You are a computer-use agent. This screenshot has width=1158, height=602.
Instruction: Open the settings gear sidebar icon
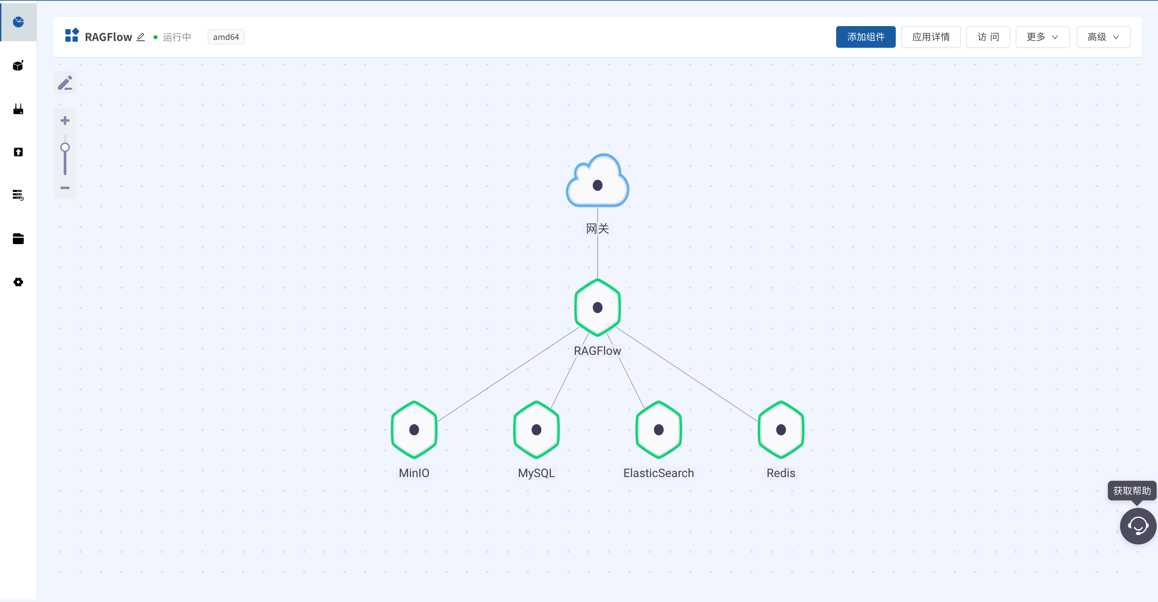(18, 282)
